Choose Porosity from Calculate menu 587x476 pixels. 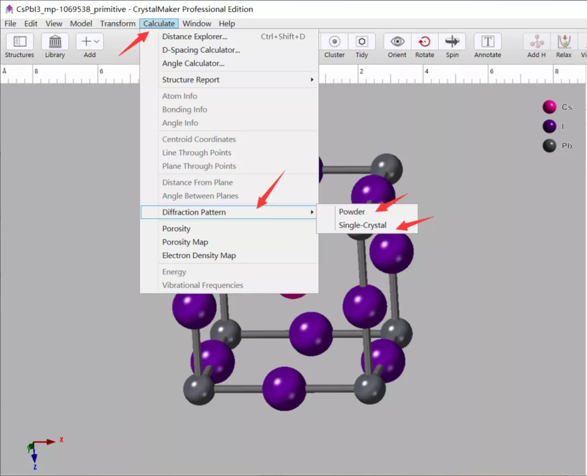(x=229, y=229)
